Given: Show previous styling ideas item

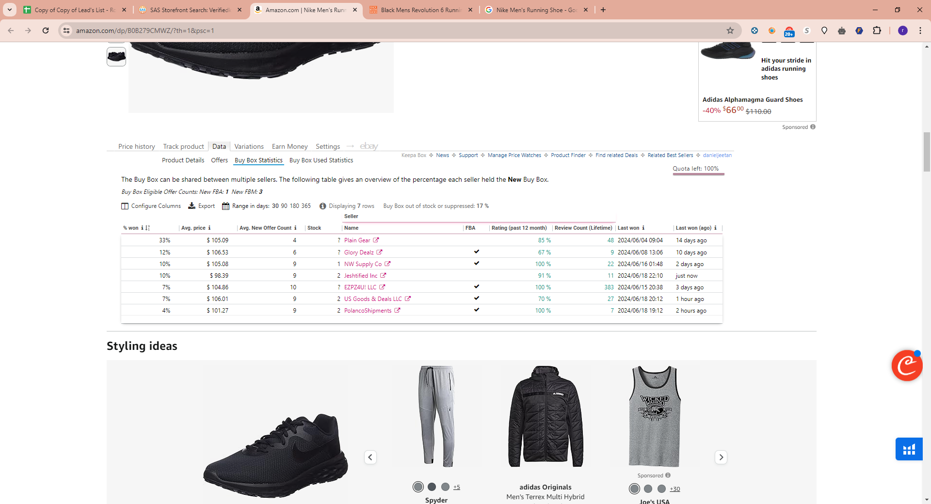Looking at the screenshot, I should coord(370,457).
